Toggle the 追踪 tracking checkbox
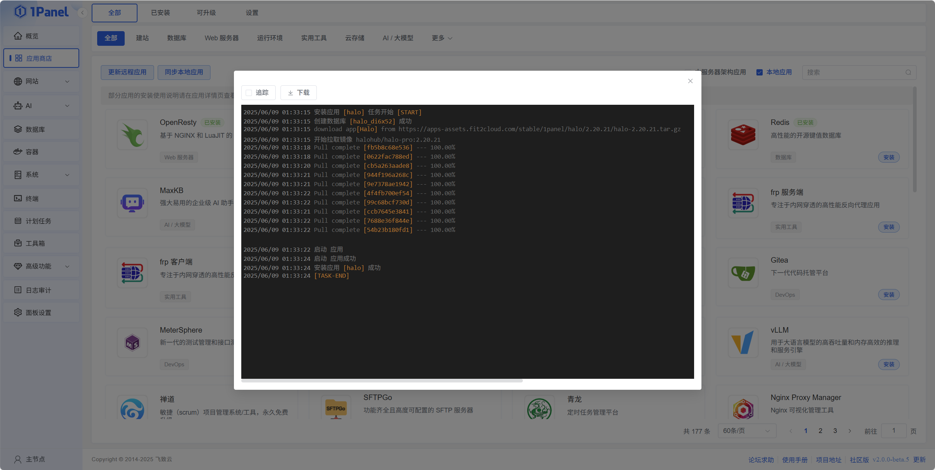This screenshot has height=470, width=935. [x=249, y=93]
